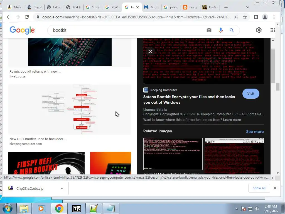Go to the Google home logo
This screenshot has height=214, width=285.
22,30
